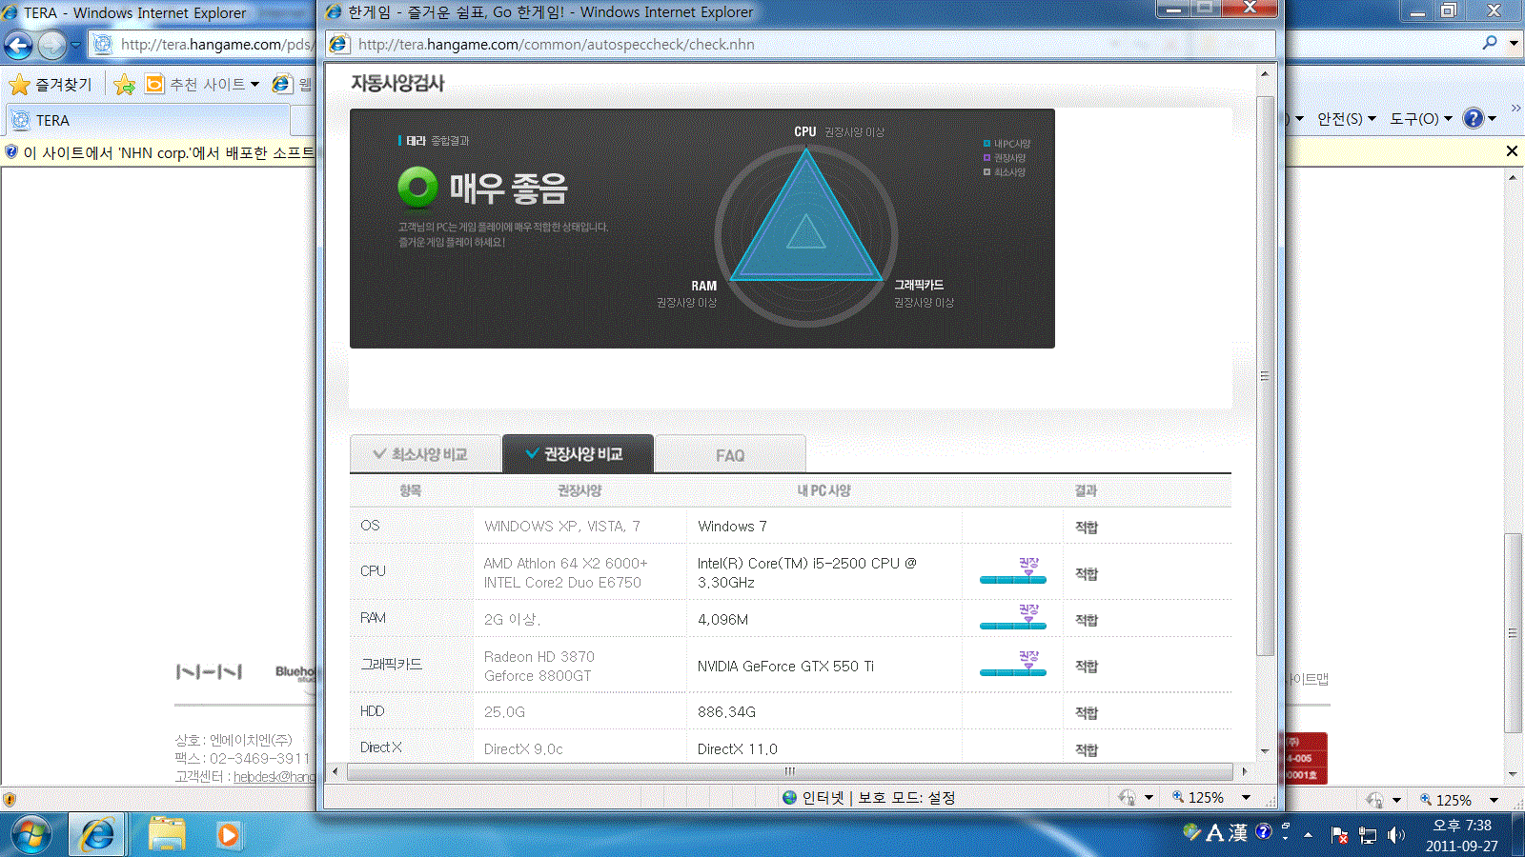Switch to the 최소사양 비교 tab
Viewport: 1525px width, 857px height.
pyautogui.click(x=425, y=454)
